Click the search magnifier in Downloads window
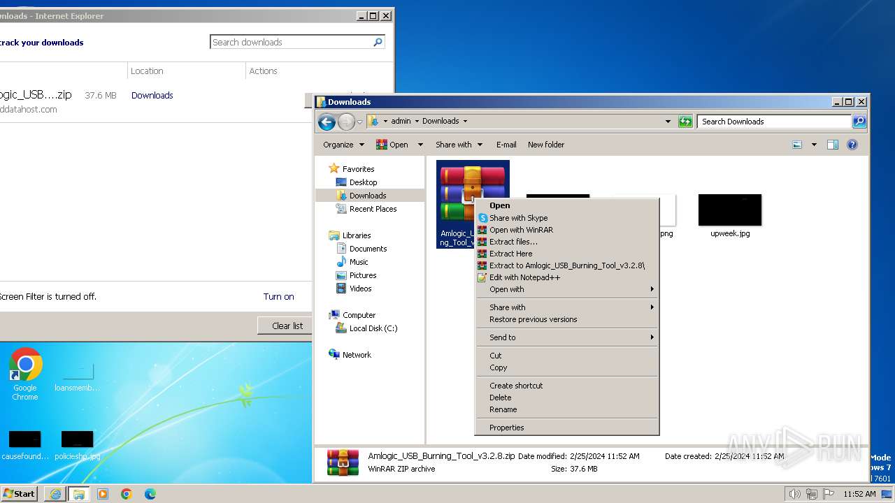Image resolution: width=895 pixels, height=503 pixels. (859, 122)
